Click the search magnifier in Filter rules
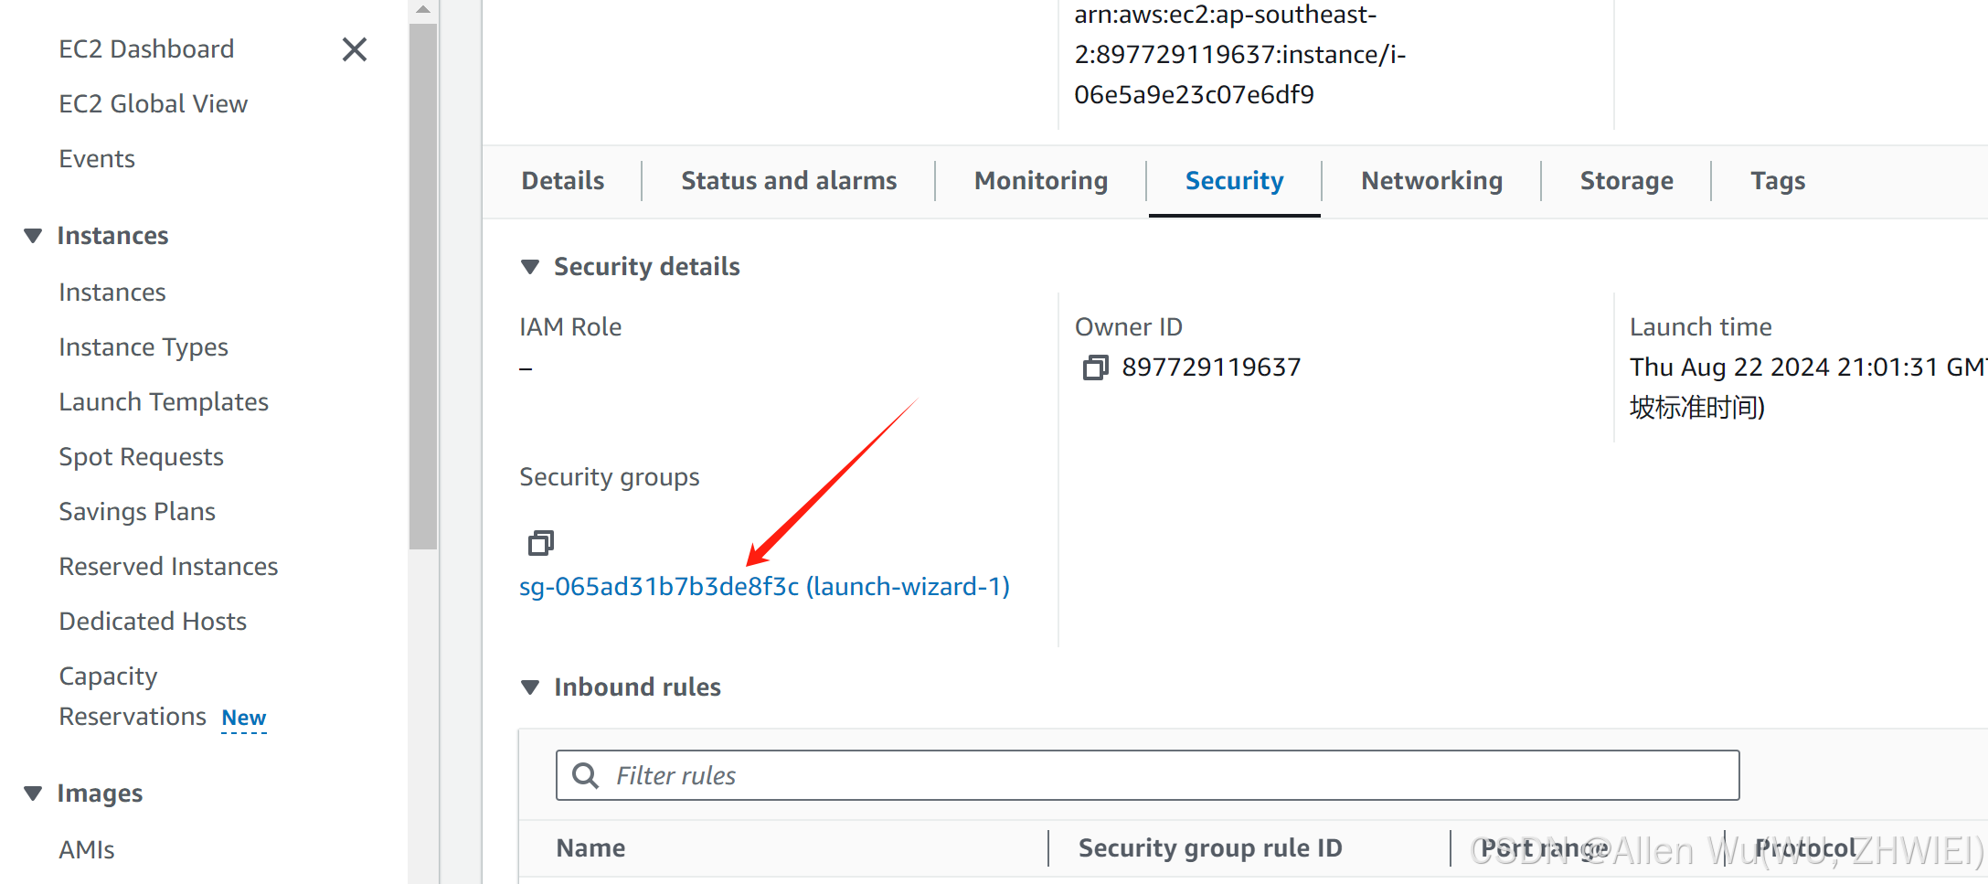This screenshot has height=884, width=1988. (x=585, y=775)
